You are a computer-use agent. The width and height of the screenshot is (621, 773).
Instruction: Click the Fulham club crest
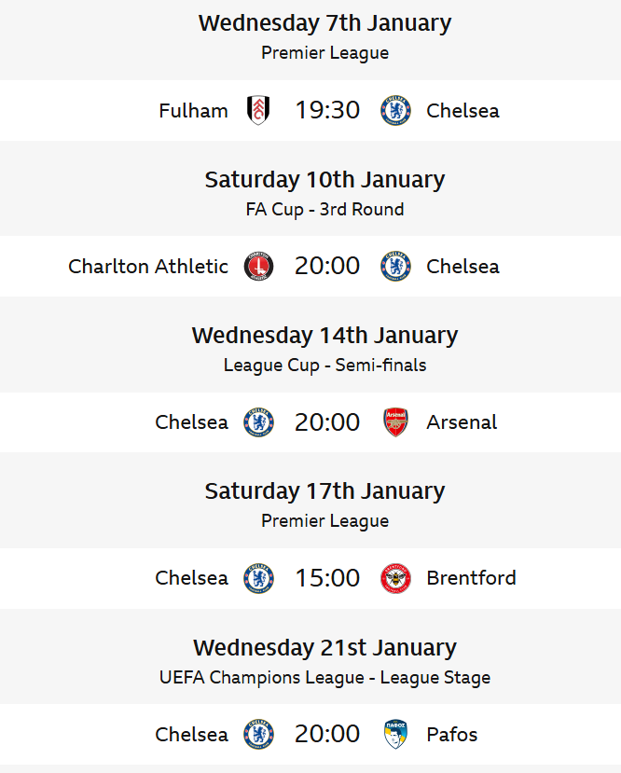(258, 111)
